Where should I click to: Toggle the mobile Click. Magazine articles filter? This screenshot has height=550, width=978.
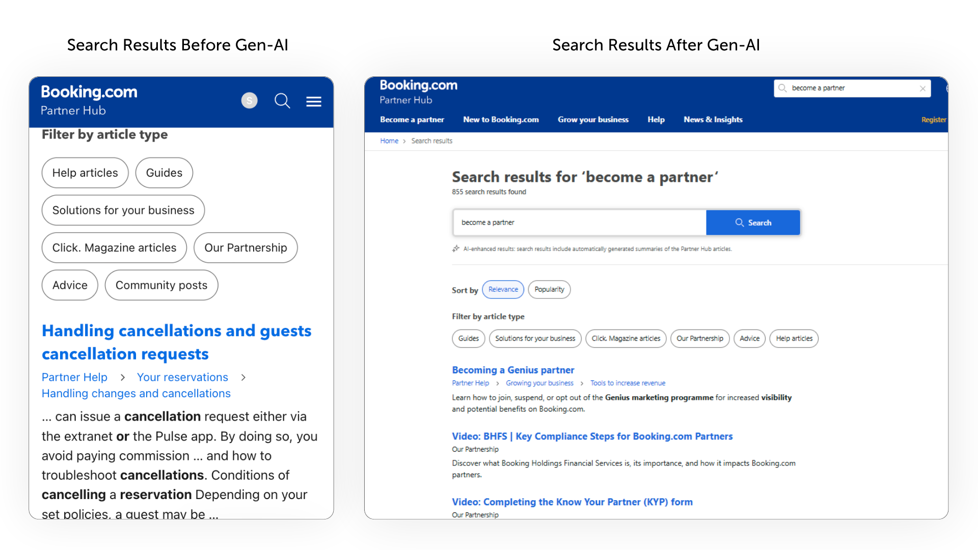coord(114,248)
